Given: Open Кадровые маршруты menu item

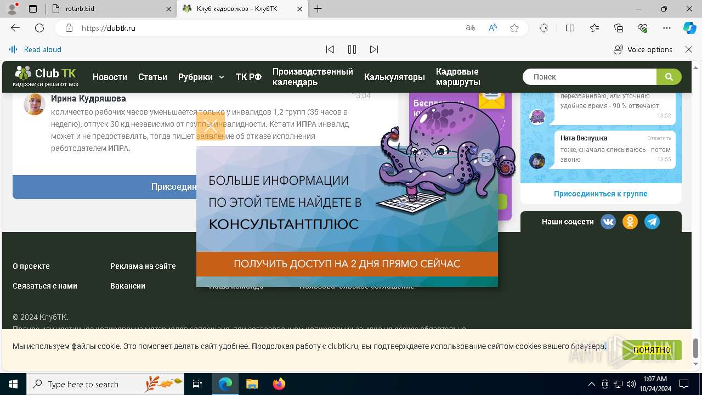Looking at the screenshot, I should pos(458,77).
